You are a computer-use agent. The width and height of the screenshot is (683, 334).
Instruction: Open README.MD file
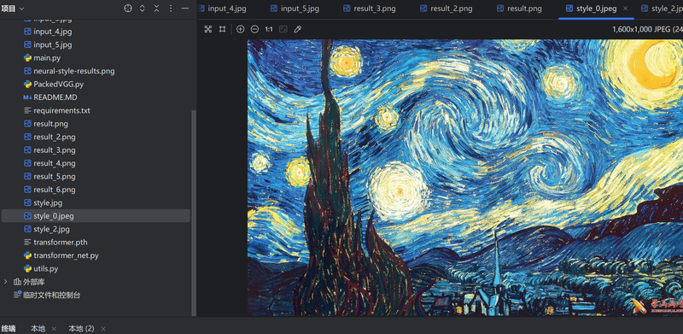[x=55, y=97]
